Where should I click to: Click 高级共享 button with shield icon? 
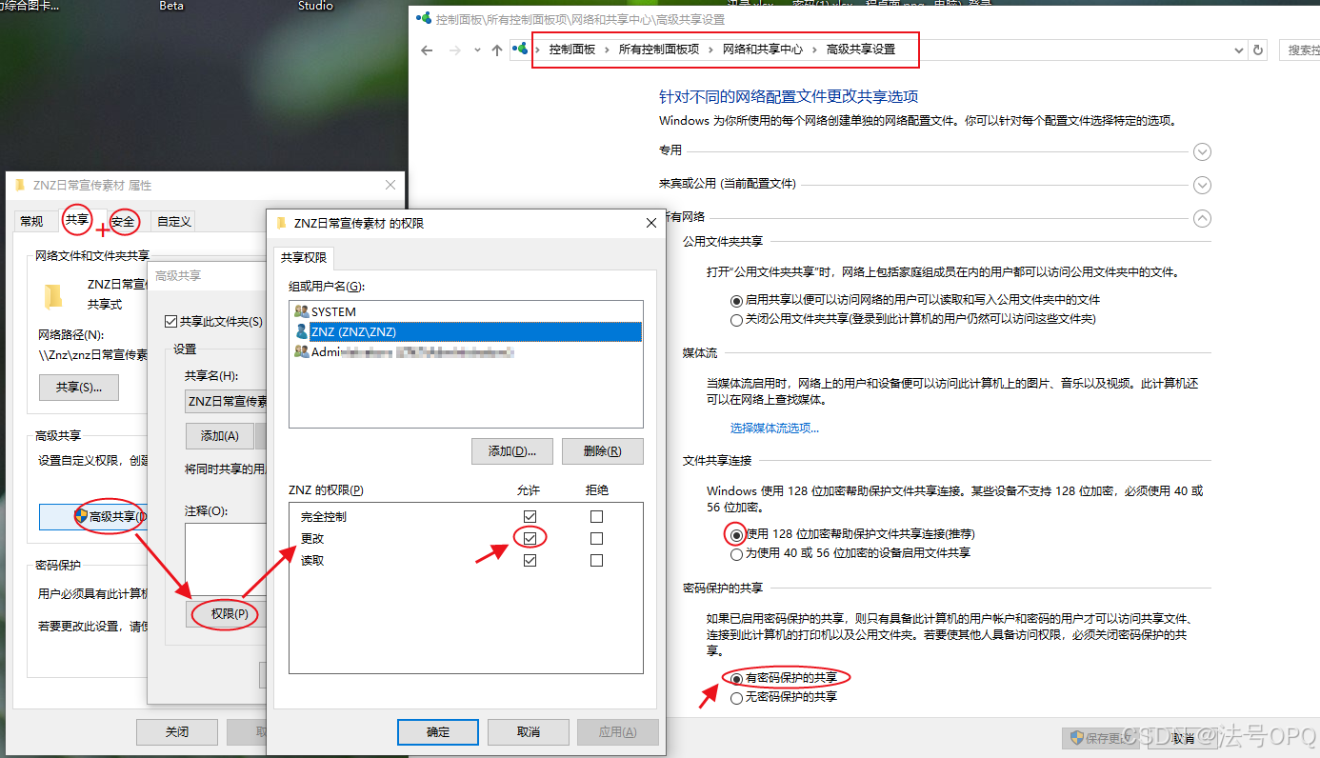[93, 516]
